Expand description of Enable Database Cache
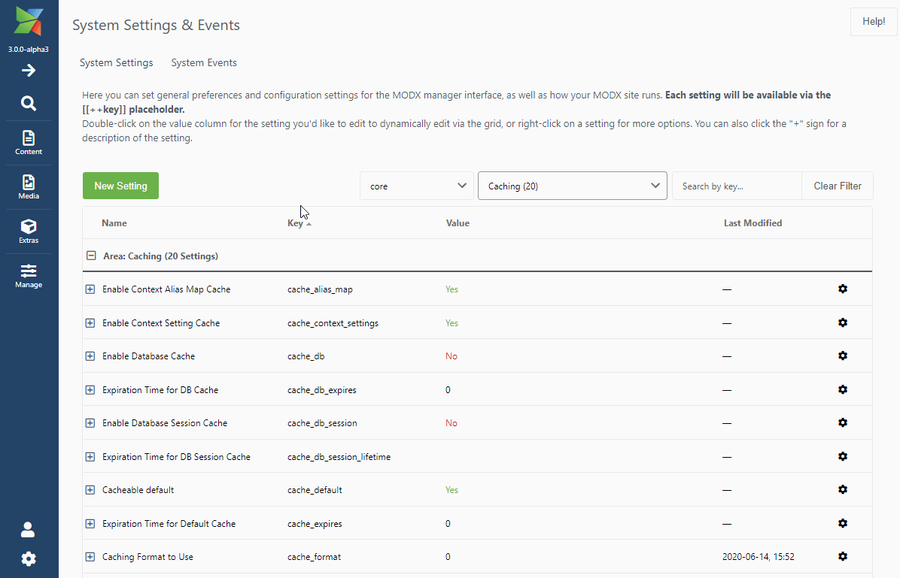This screenshot has height=578, width=900. tap(90, 356)
